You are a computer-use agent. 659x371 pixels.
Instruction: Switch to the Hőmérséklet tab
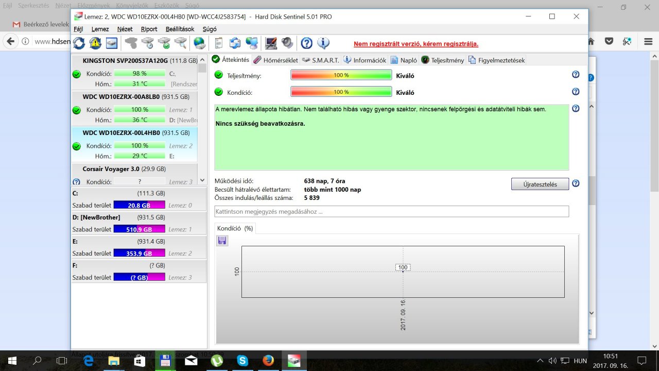[x=275, y=60]
